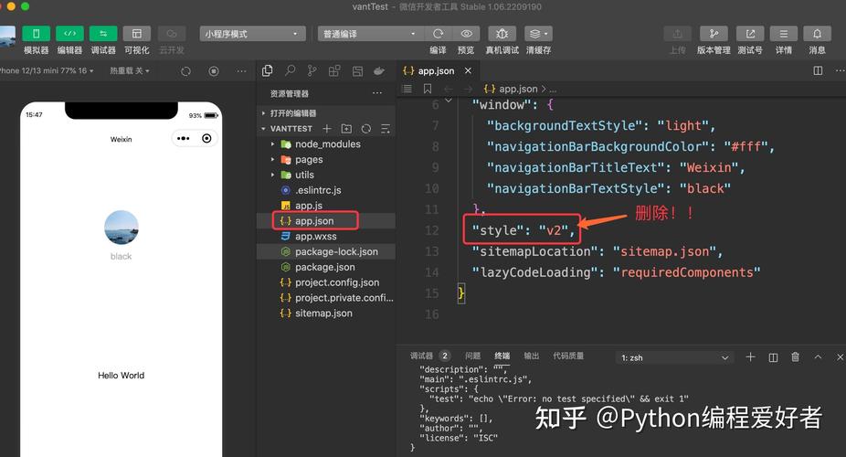
Task: Open the normal compile mode dropdown
Action: tap(371, 34)
